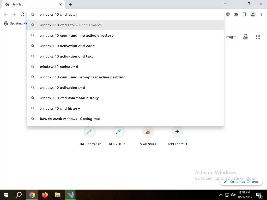Pick 'windows 10 cmd history' suggestion
Viewport: 267px width, 200px height.
coord(125,108)
